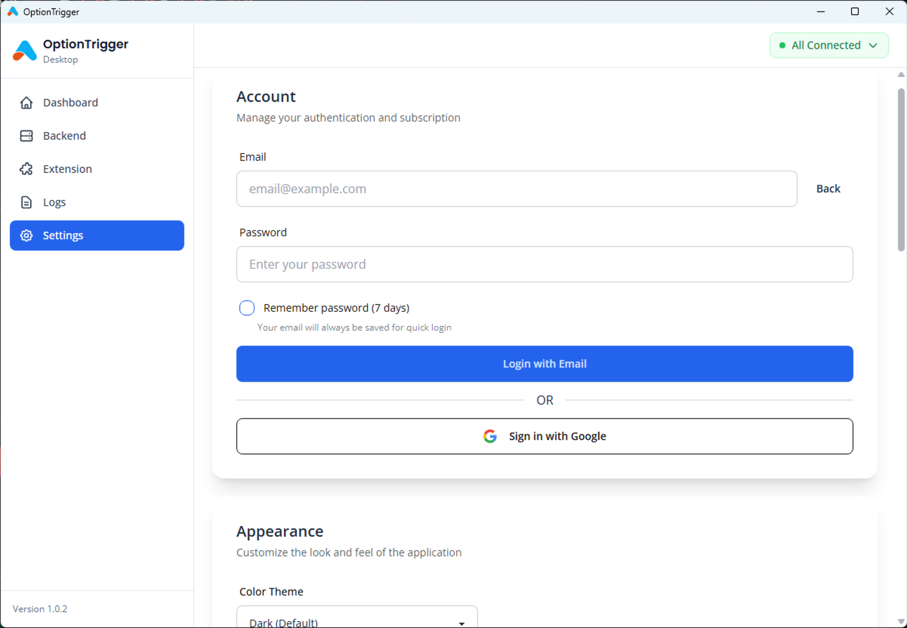Focus the Password input field

pyautogui.click(x=545, y=264)
